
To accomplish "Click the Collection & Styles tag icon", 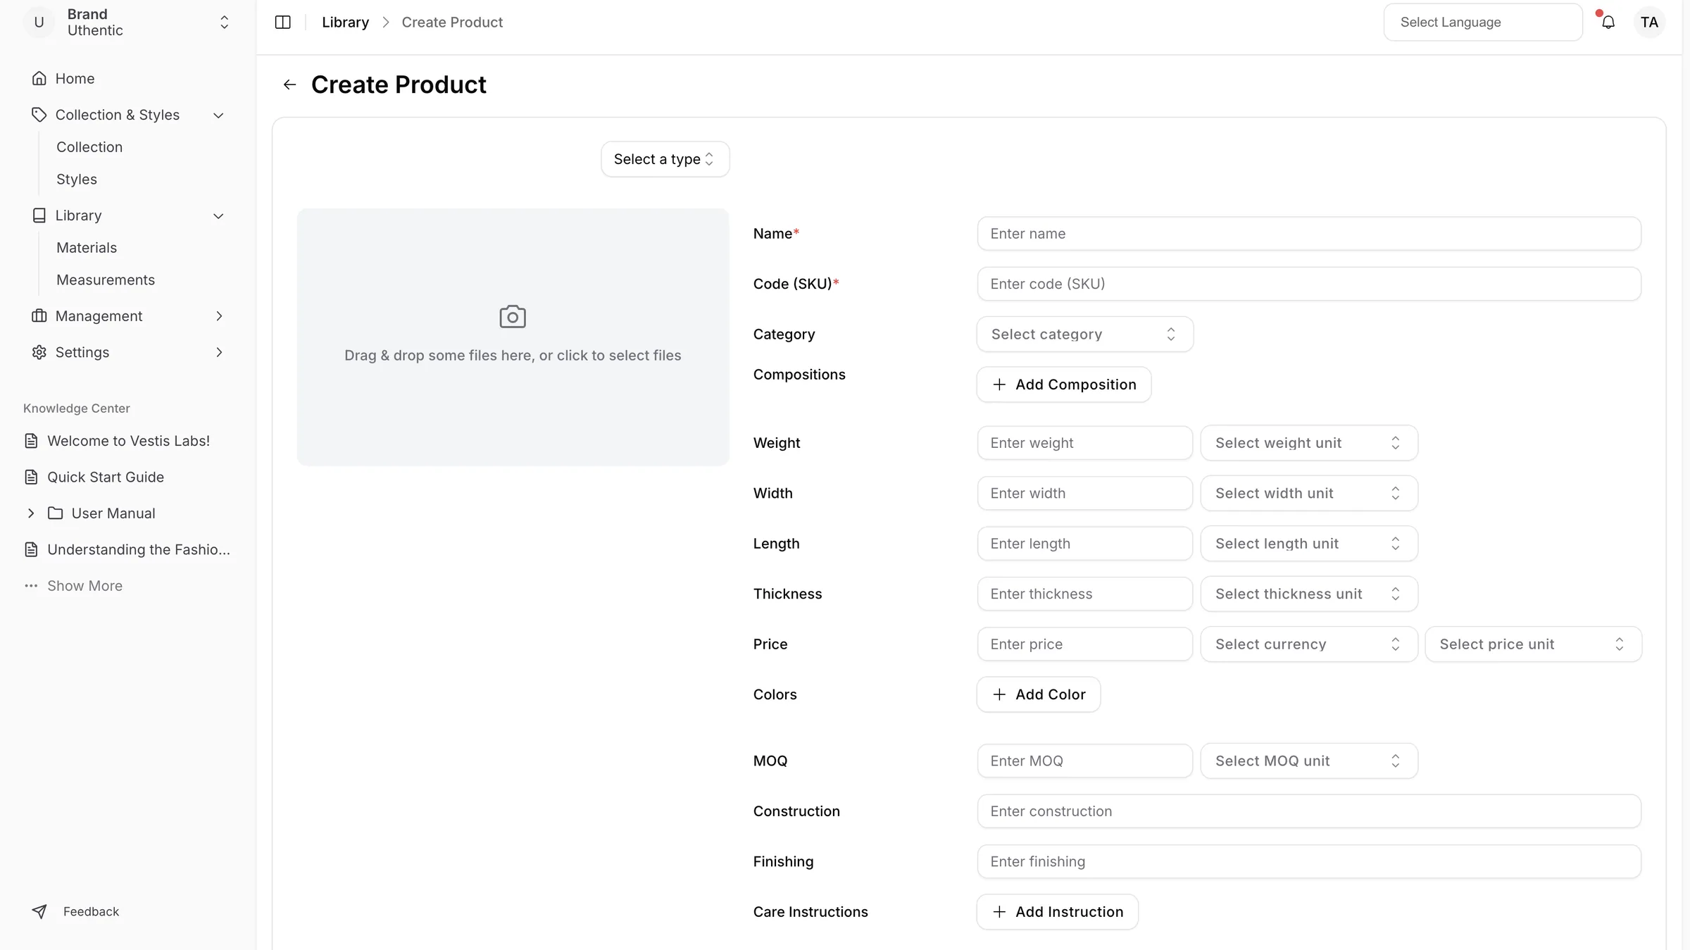I will 39,115.
